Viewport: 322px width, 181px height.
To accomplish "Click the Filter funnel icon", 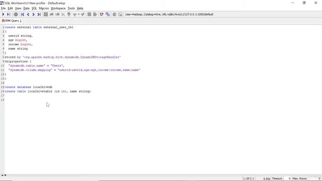I will click(75, 15).
